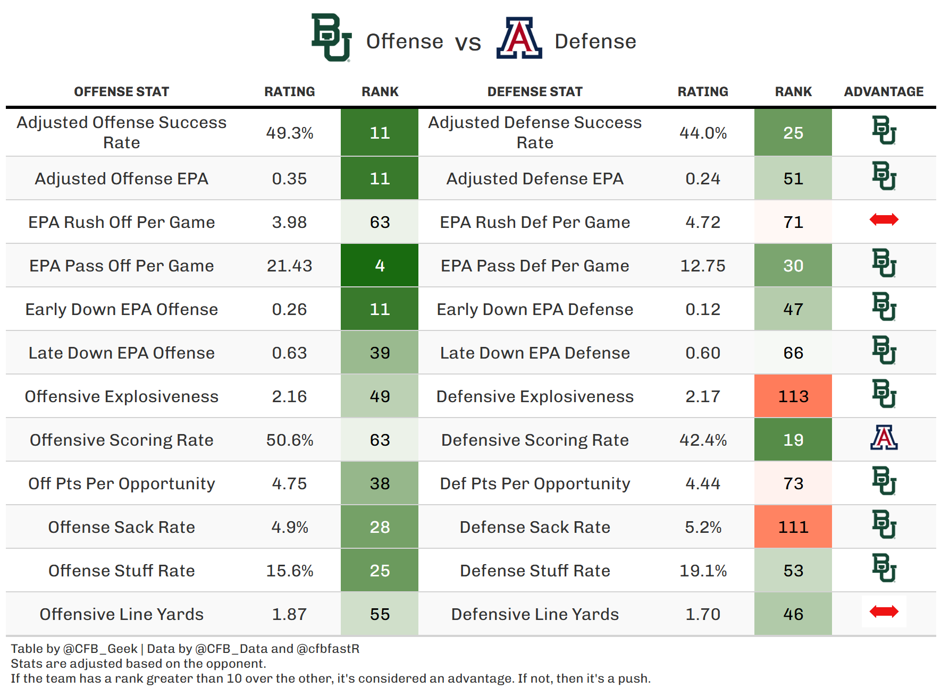Click the DEFENSE STAT column header
941x697 pixels.
coord(535,92)
